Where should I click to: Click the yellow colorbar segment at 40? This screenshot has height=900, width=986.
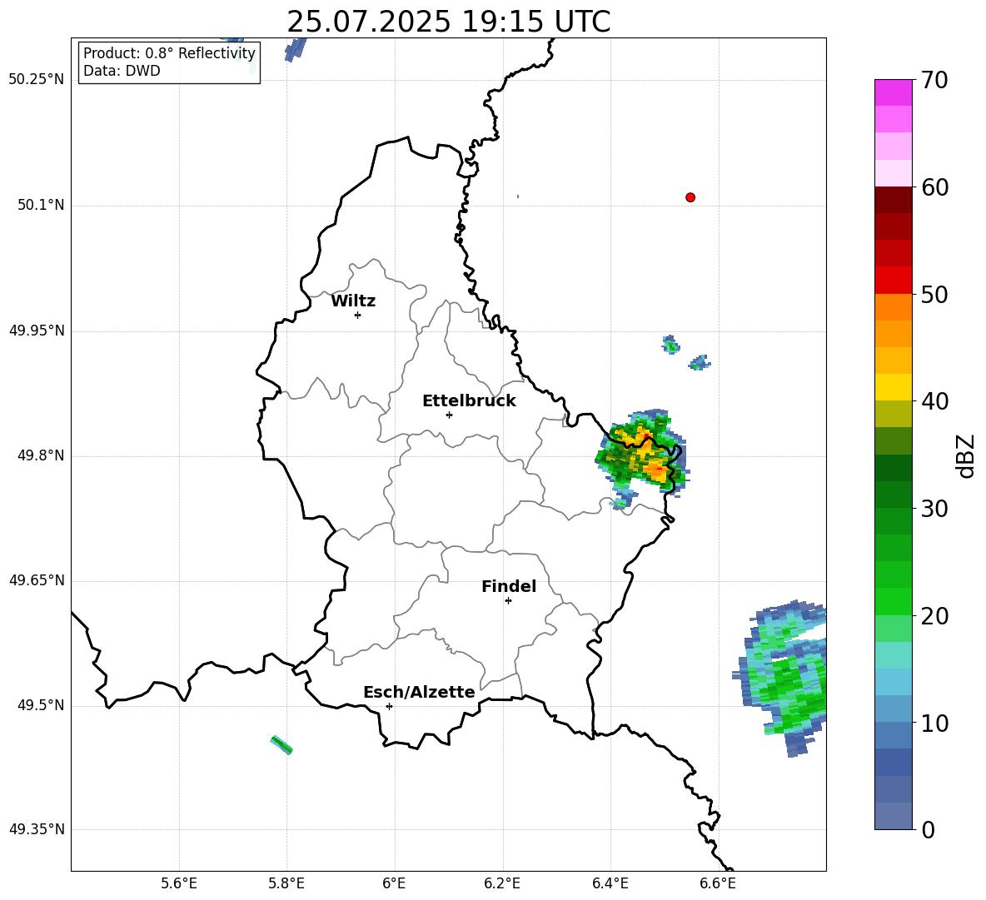click(893, 387)
